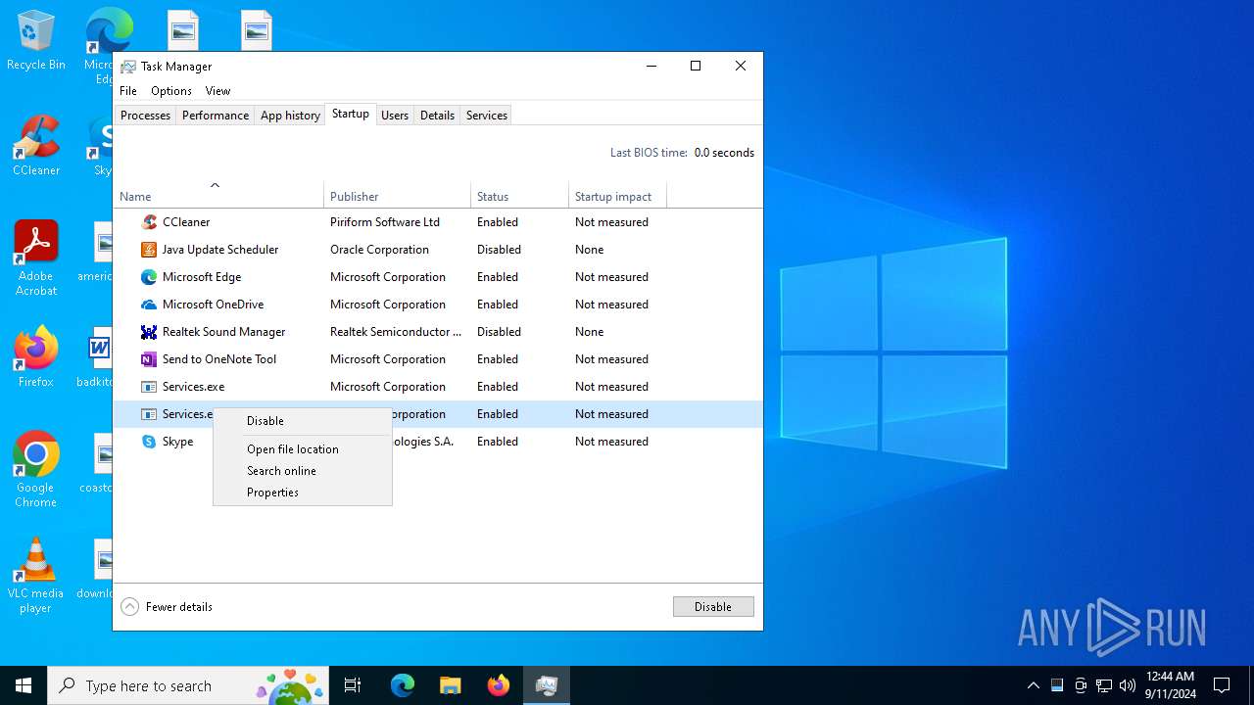Switch to the App history tab

tap(290, 116)
